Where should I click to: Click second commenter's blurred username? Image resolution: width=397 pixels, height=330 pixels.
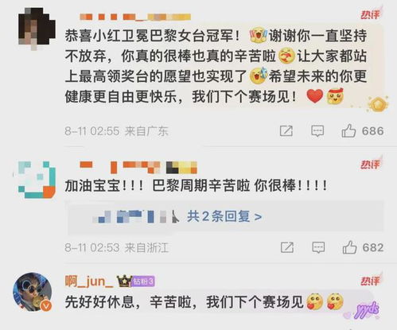[138, 167]
